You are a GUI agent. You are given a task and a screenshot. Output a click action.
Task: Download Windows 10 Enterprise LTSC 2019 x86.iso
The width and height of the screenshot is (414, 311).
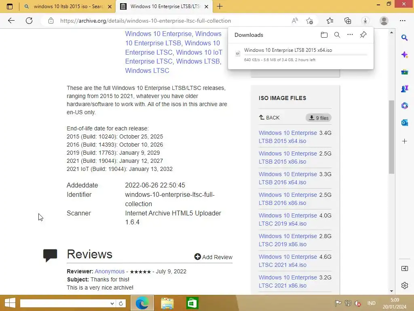288,240
